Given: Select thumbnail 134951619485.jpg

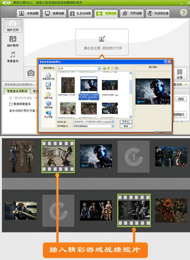Looking at the screenshot, I should [110, 85].
